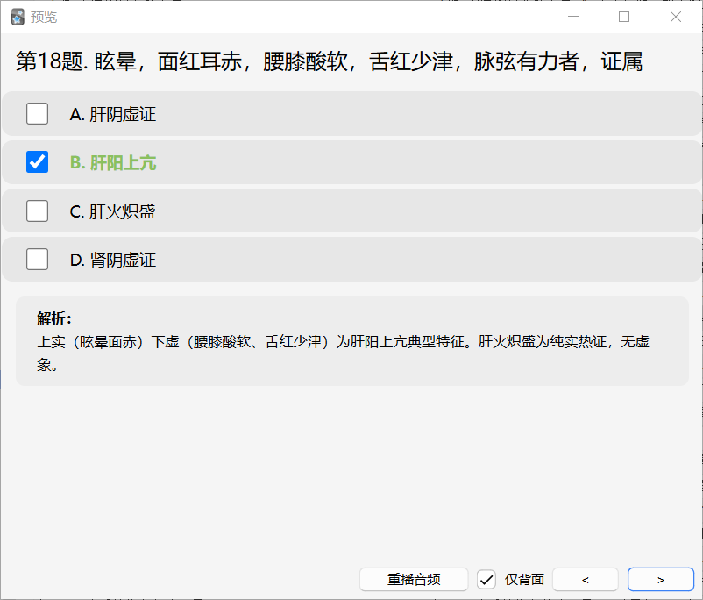Select answer text C. 肝火炽盛
This screenshot has width=703, height=600.
[112, 211]
